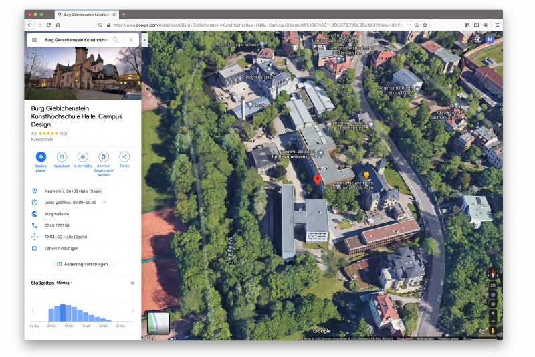Open the Montag day dropdown
Image resolution: width=535 pixels, height=357 pixels.
point(66,283)
